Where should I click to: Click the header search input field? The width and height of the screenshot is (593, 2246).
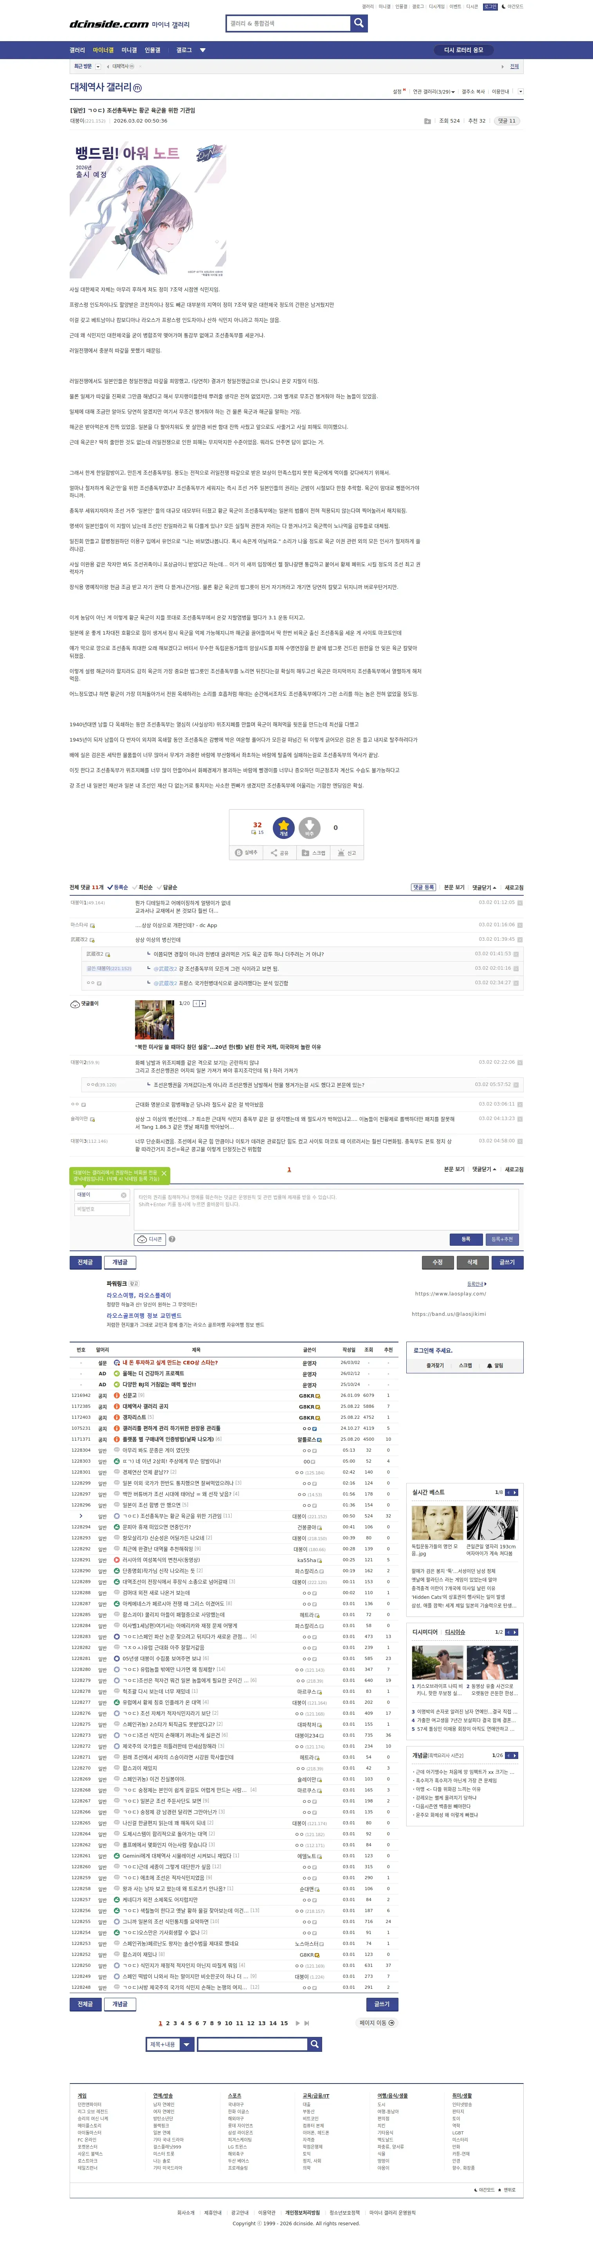[x=288, y=23]
